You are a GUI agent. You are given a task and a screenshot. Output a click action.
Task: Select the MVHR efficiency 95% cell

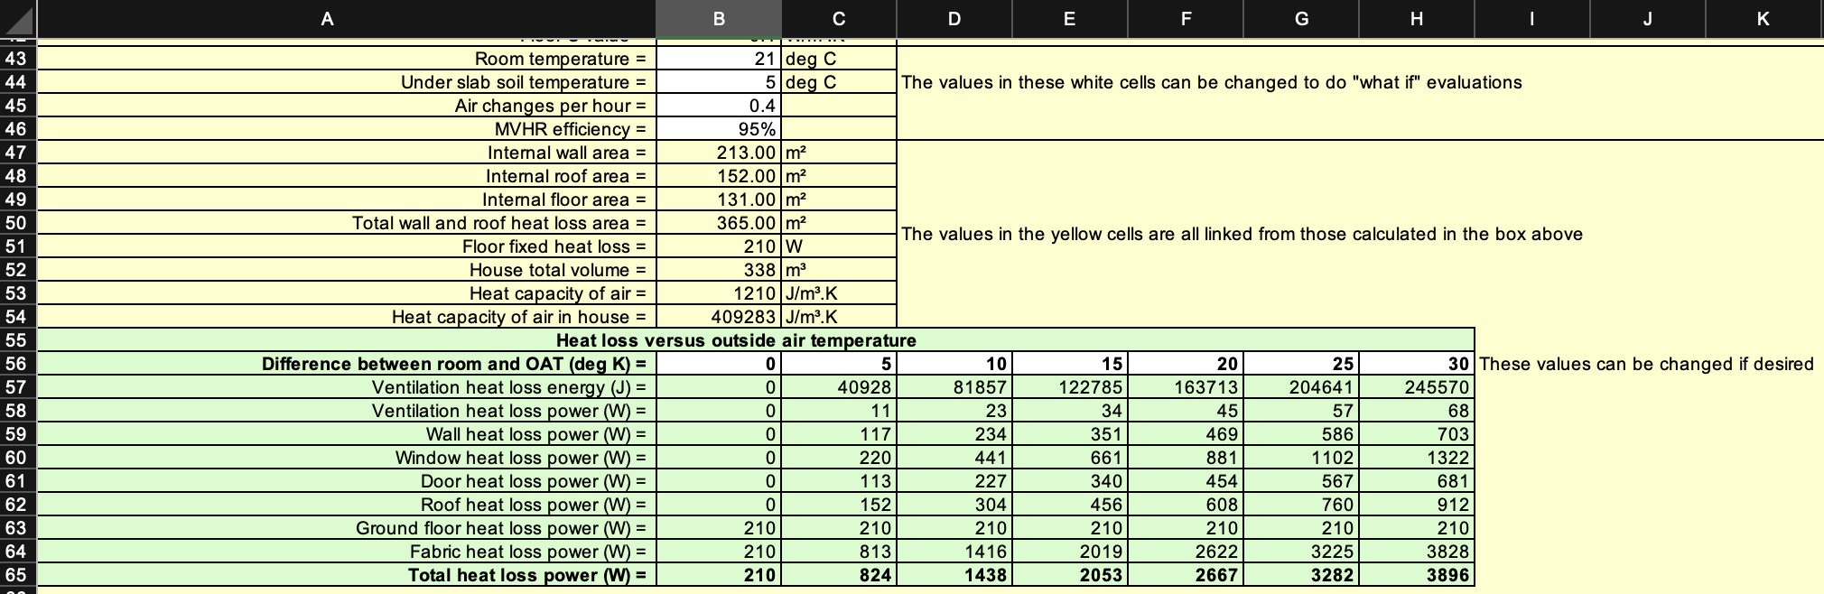(718, 129)
